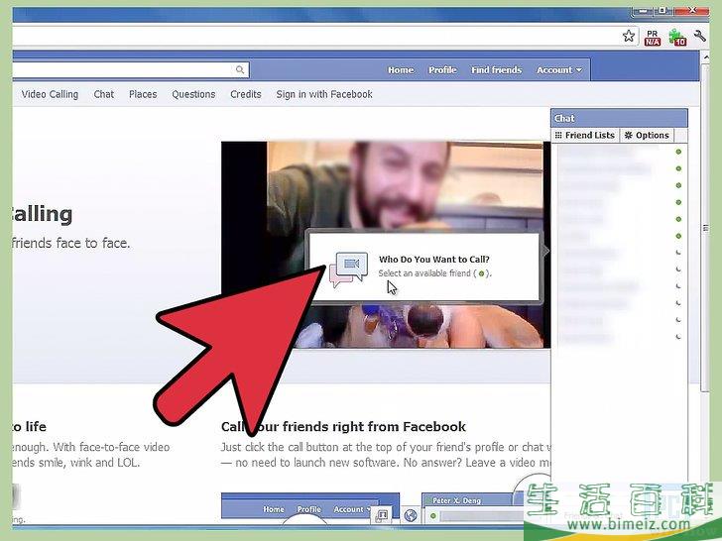
Task: Open the PR N/A extension icon
Action: coord(653,38)
